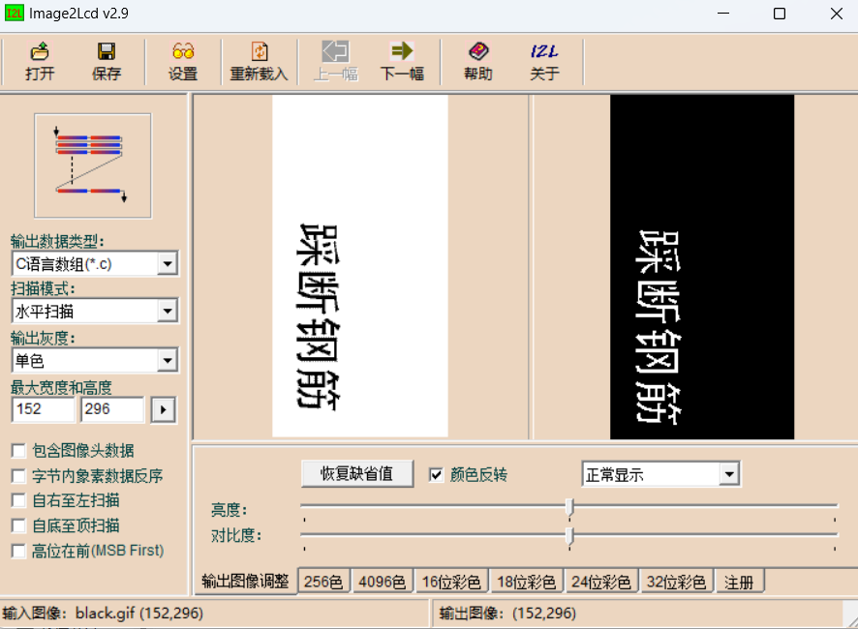This screenshot has width=858, height=629.
Task: Click the 上一幅 (Previous image) arrow icon
Action: (335, 51)
